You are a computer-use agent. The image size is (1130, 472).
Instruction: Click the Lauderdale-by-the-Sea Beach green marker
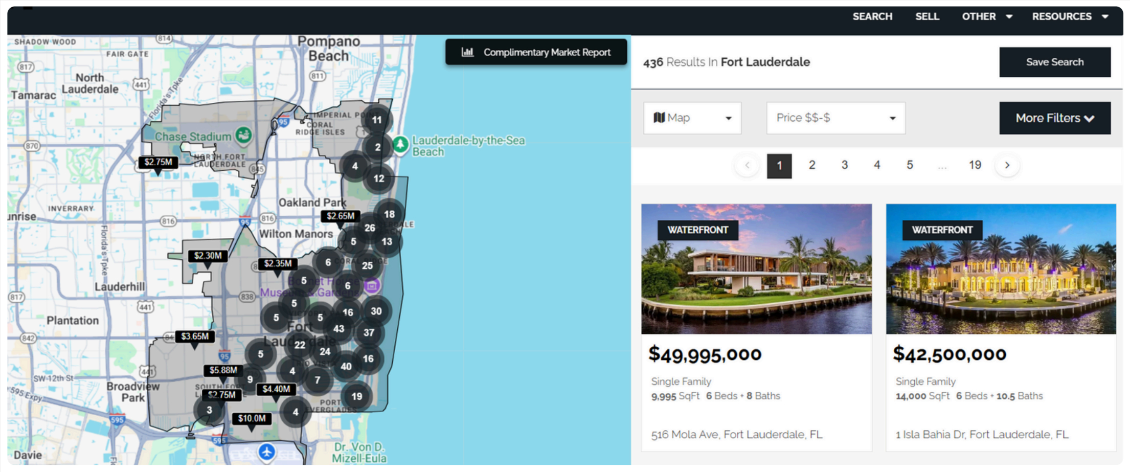point(400,145)
